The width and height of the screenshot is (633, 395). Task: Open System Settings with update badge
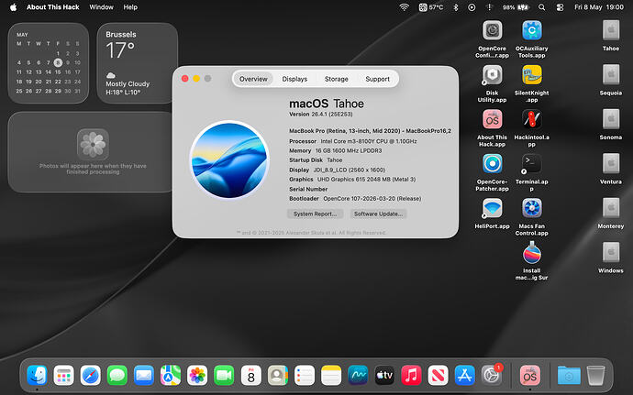(x=492, y=375)
